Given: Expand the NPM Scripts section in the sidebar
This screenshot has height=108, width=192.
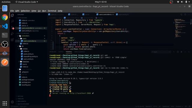Looking at the screenshot, I should click(22, 101).
